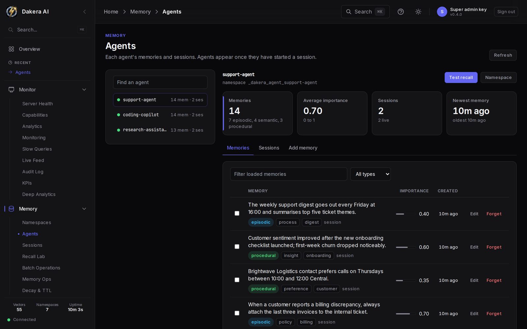The image size is (527, 329).
Task: Click the Super admin key avatar
Action: click(442, 12)
